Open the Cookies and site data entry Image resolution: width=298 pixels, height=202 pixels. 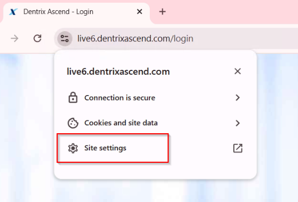(155, 123)
